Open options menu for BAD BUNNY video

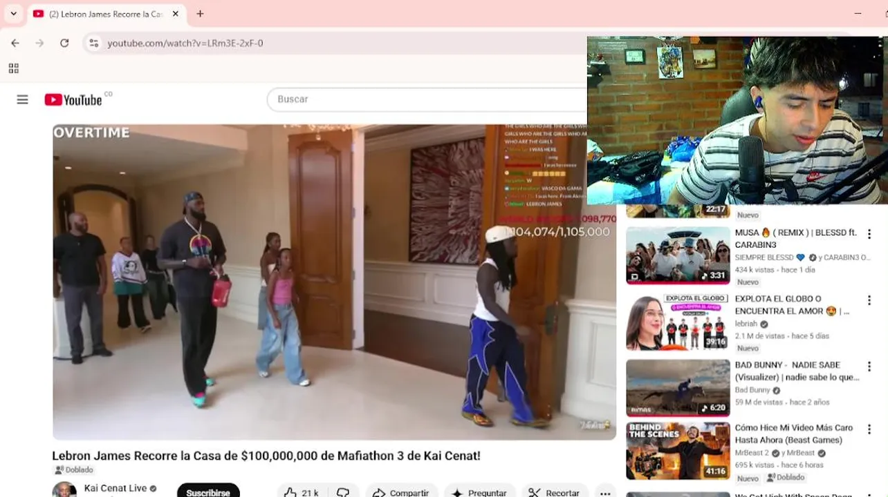[x=869, y=367]
